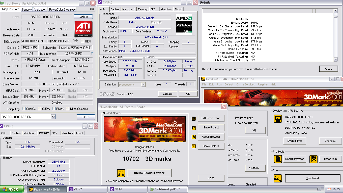Toggle the DirectCompute checkbox

click(x=67, y=109)
